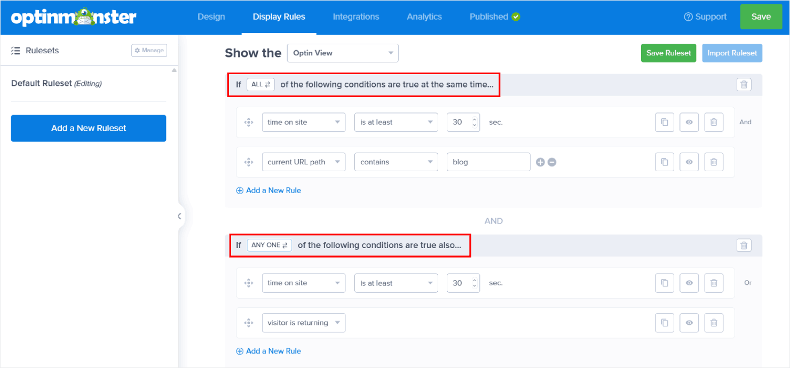Delete the ANY ONE conditions rule group

click(x=744, y=245)
